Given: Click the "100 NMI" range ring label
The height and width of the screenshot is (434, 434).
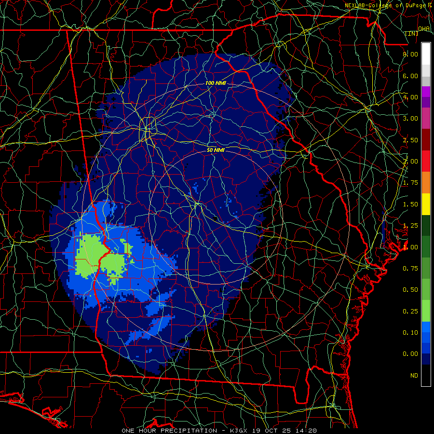Looking at the screenshot, I should [x=216, y=83].
